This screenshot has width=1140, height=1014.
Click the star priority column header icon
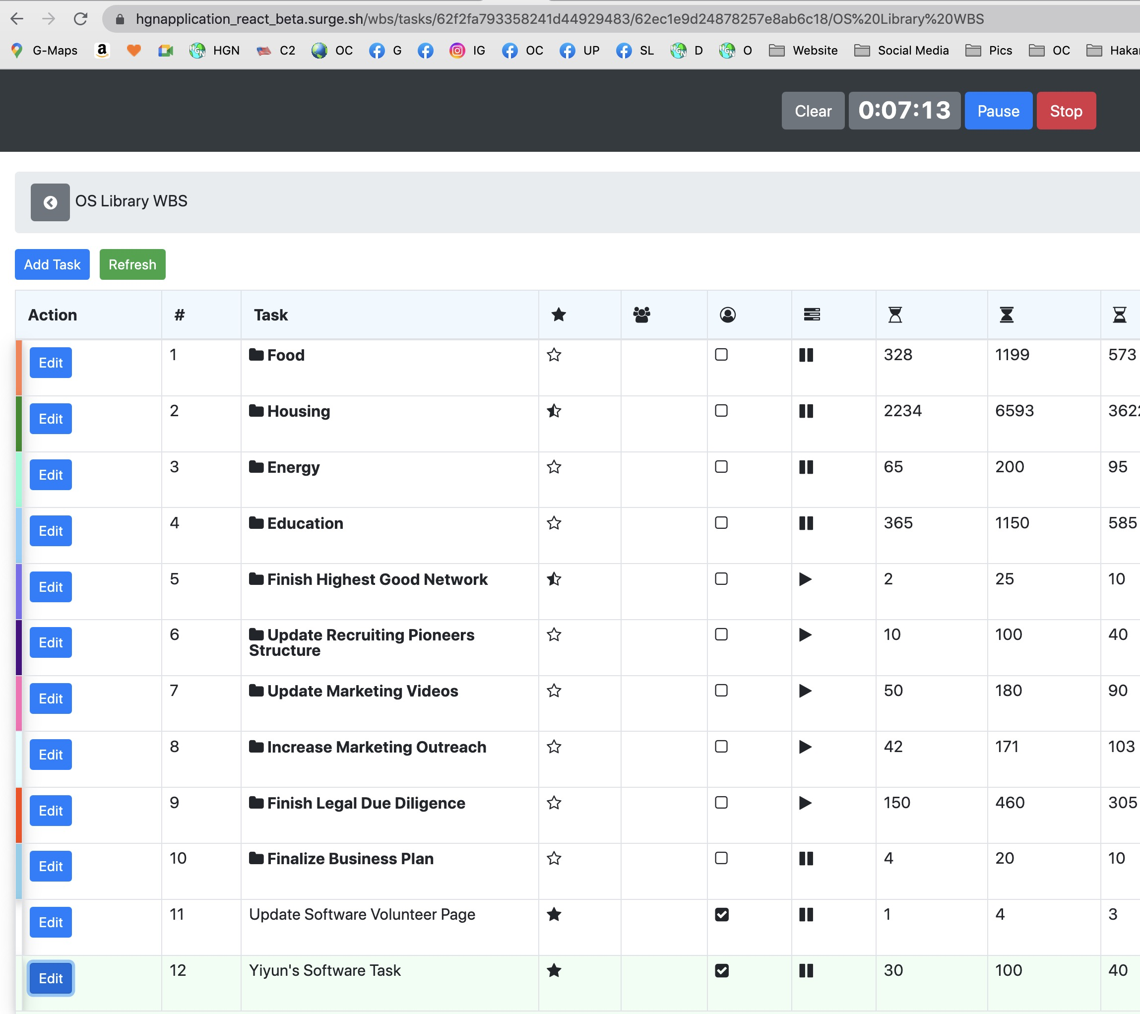[x=558, y=315]
